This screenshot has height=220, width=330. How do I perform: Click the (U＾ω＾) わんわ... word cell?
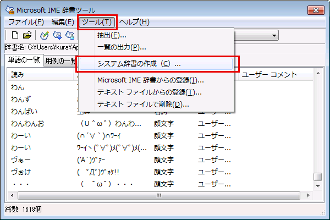pyautogui.click(x=111, y=124)
